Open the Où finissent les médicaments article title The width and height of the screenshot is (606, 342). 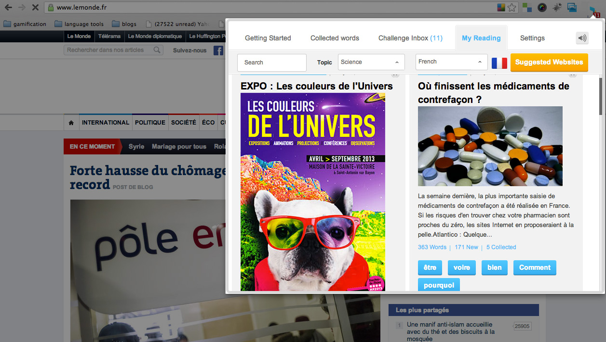[x=494, y=93]
